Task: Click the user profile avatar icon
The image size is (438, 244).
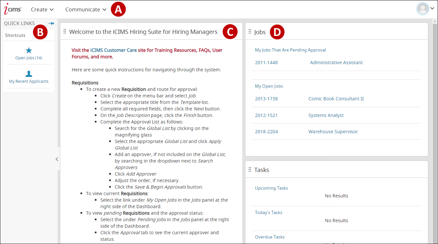Action: pos(423,9)
